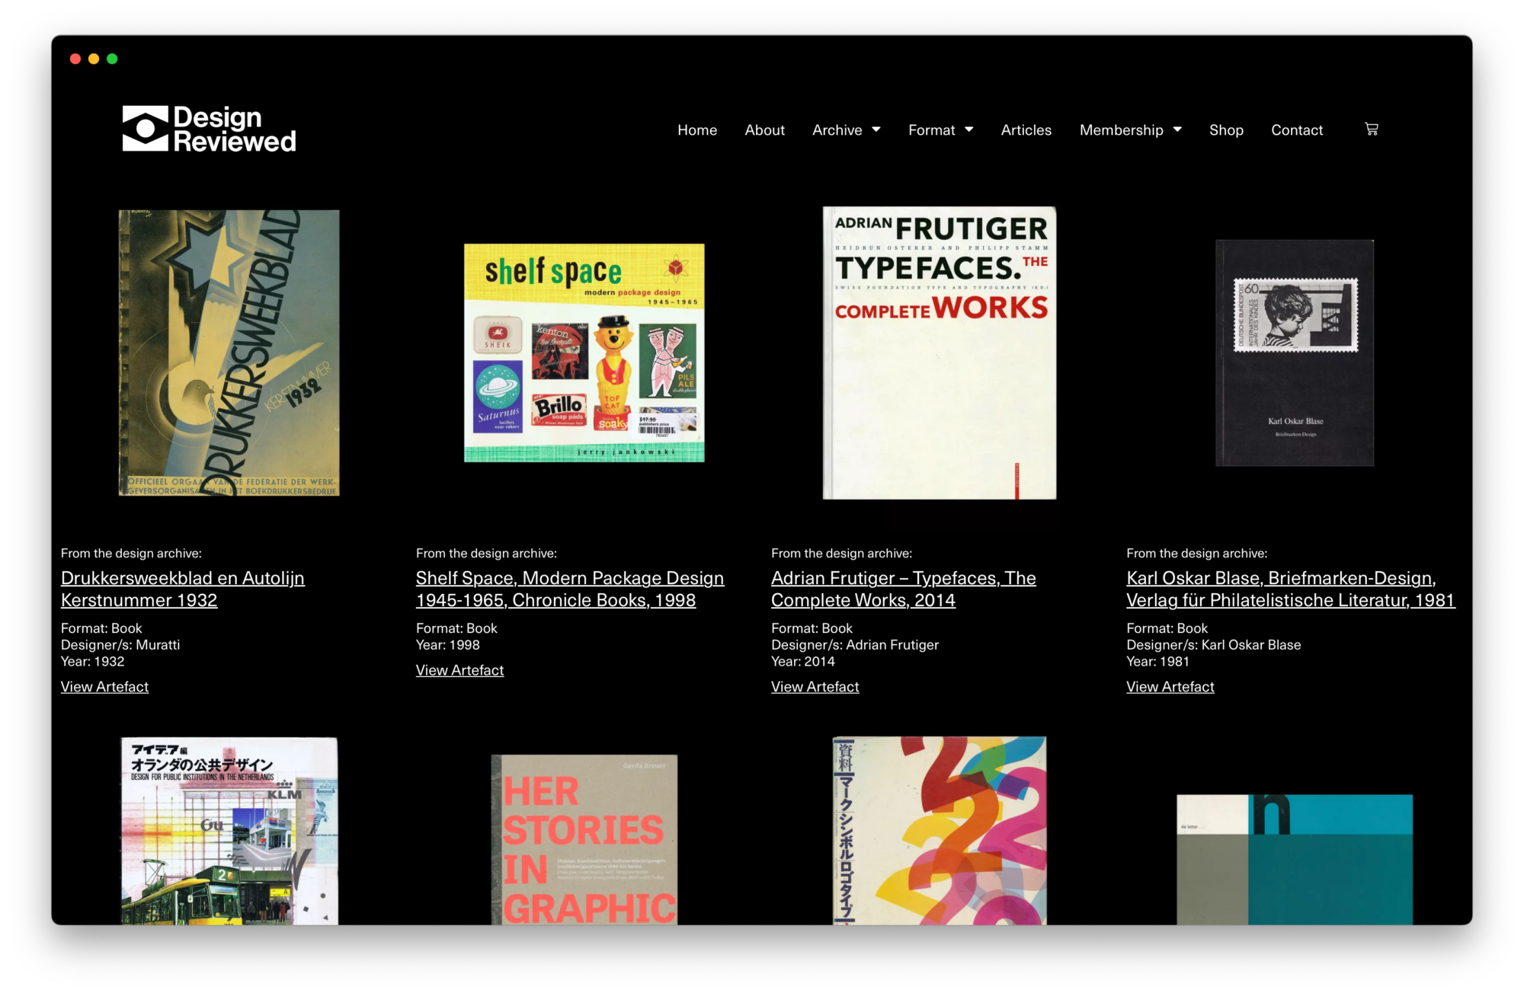Open the Articles menu item
The image size is (1524, 993).
(x=1026, y=130)
